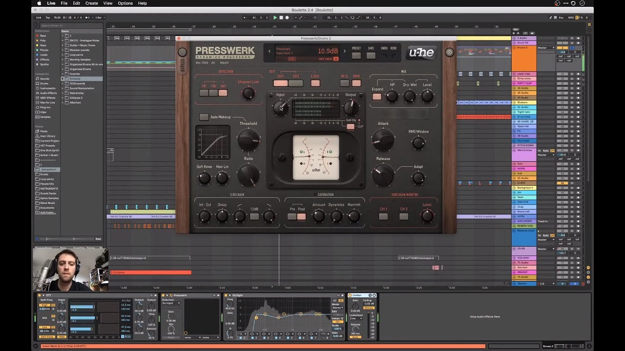Toggle HQ mode in Presswerk display

[x=292, y=58]
